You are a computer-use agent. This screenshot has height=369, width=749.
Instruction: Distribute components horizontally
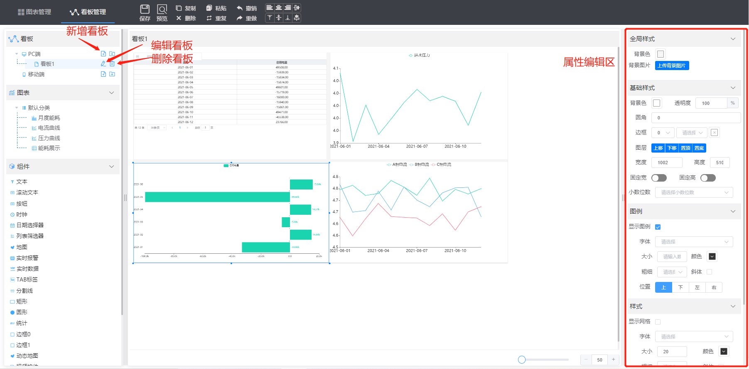point(297,7)
